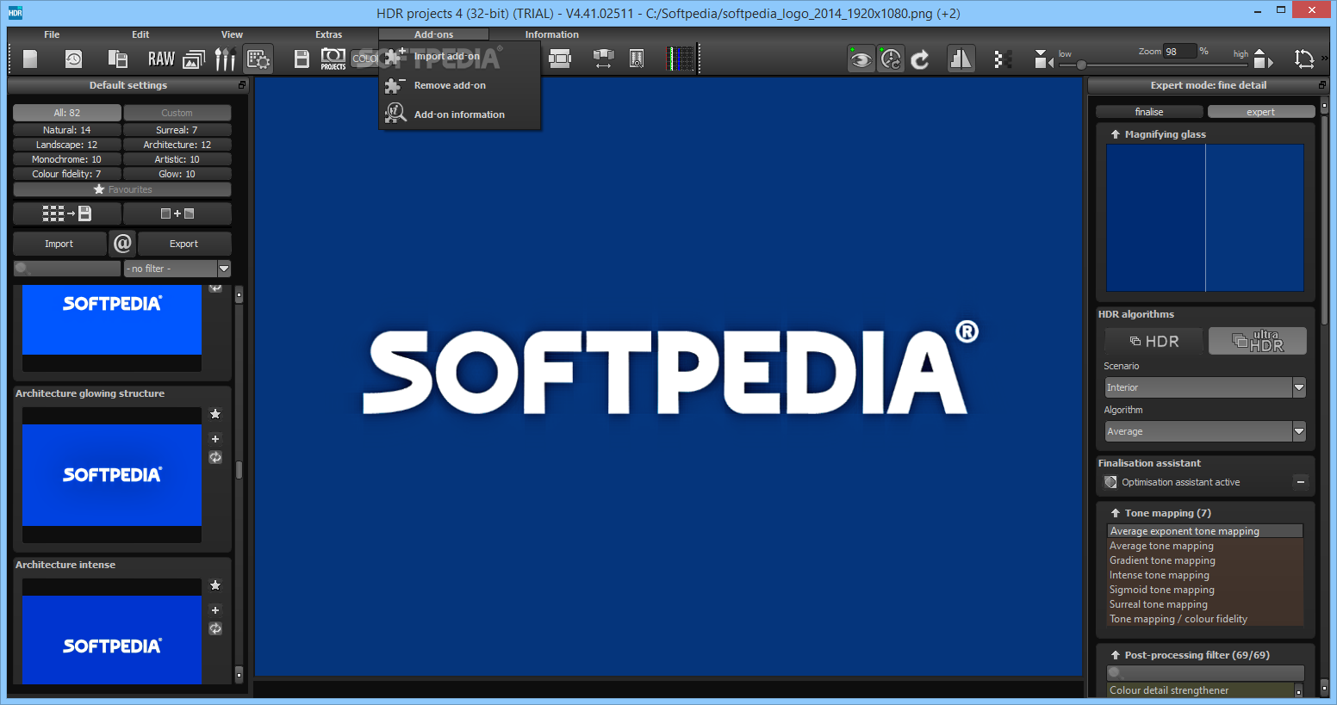Favourite the Architecture glowing structure preset star
Image resolution: width=1337 pixels, height=705 pixels.
point(215,414)
